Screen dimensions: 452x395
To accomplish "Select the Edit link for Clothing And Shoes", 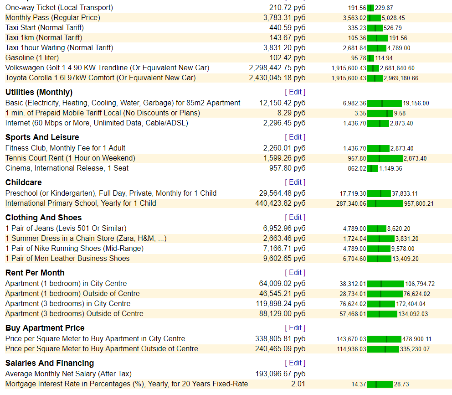I will (x=295, y=217).
